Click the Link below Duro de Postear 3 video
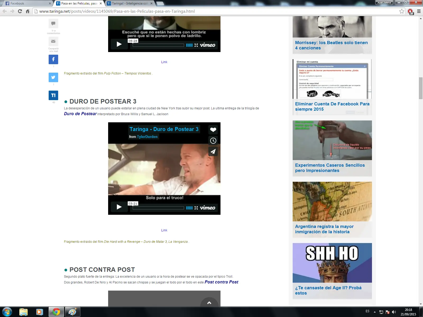Screen dimensions: 423x317 164,230
